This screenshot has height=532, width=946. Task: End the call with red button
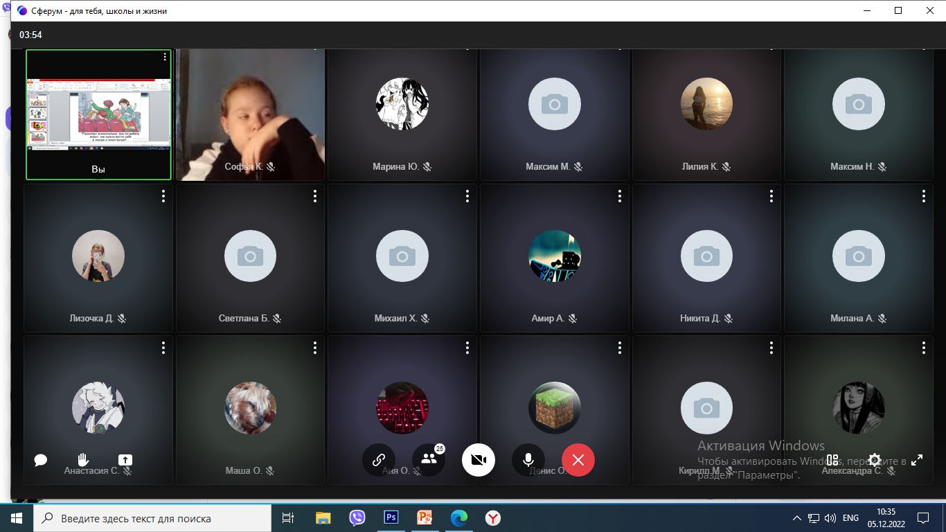pyautogui.click(x=578, y=460)
